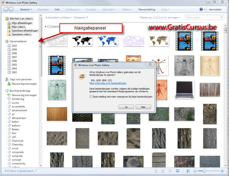Select year 2002 under Opnamedatum
The width and height of the screenshot is (229, 176).
point(14,72)
